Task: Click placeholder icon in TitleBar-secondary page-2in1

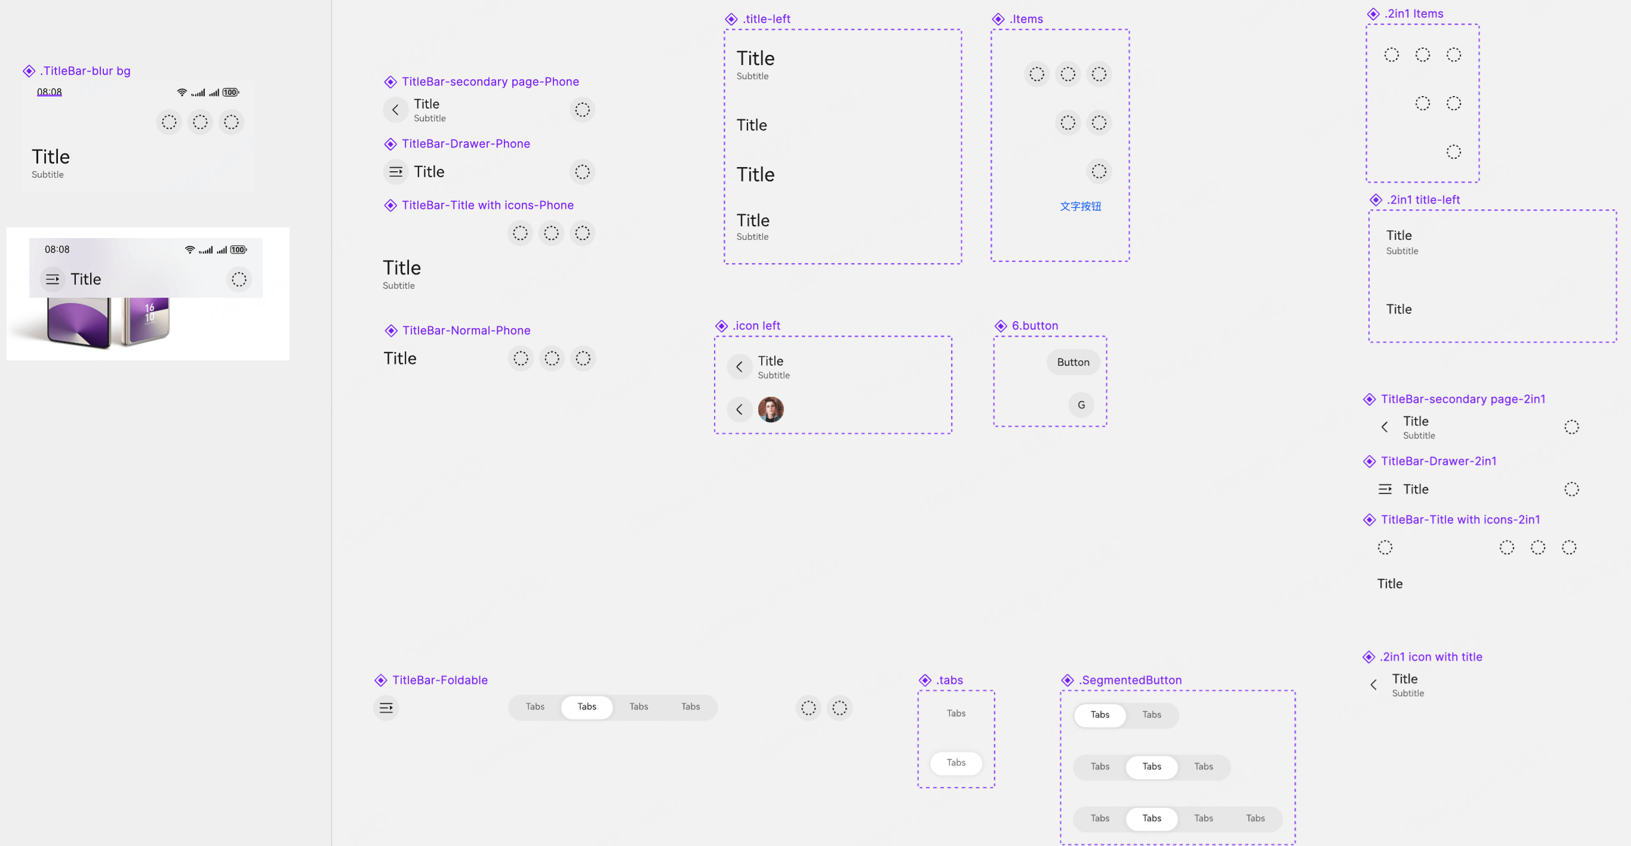Action: click(1571, 427)
